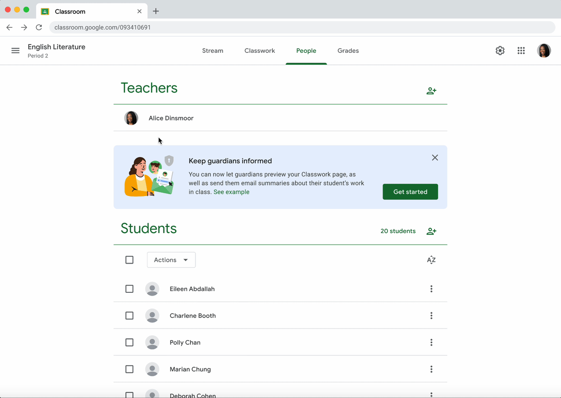
Task: Open more options for Charlene Booth
Action: pos(431,316)
